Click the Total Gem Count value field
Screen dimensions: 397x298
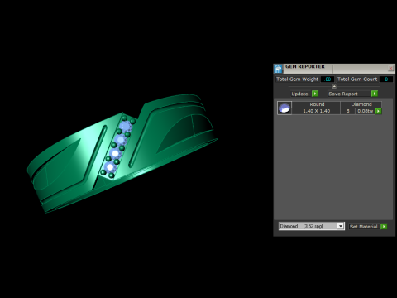point(386,79)
